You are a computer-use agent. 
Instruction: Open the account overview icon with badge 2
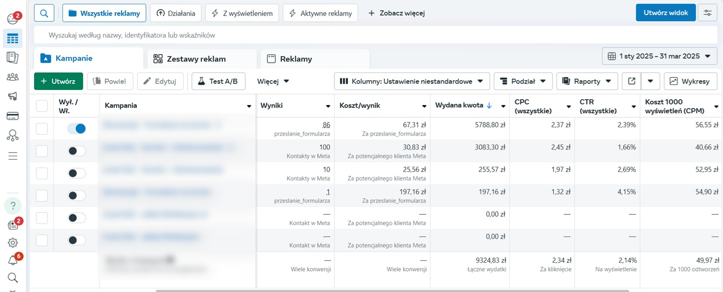[13, 18]
